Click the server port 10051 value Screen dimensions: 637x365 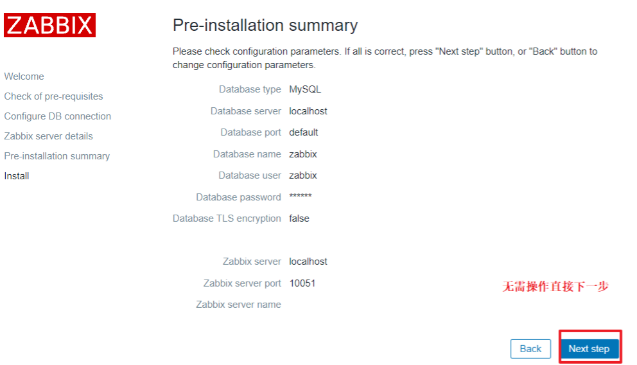[x=302, y=283]
